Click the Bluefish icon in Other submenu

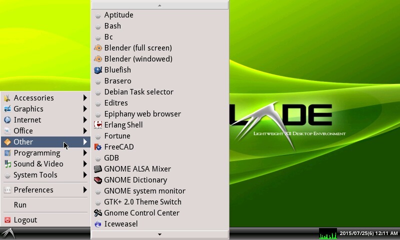[98, 70]
